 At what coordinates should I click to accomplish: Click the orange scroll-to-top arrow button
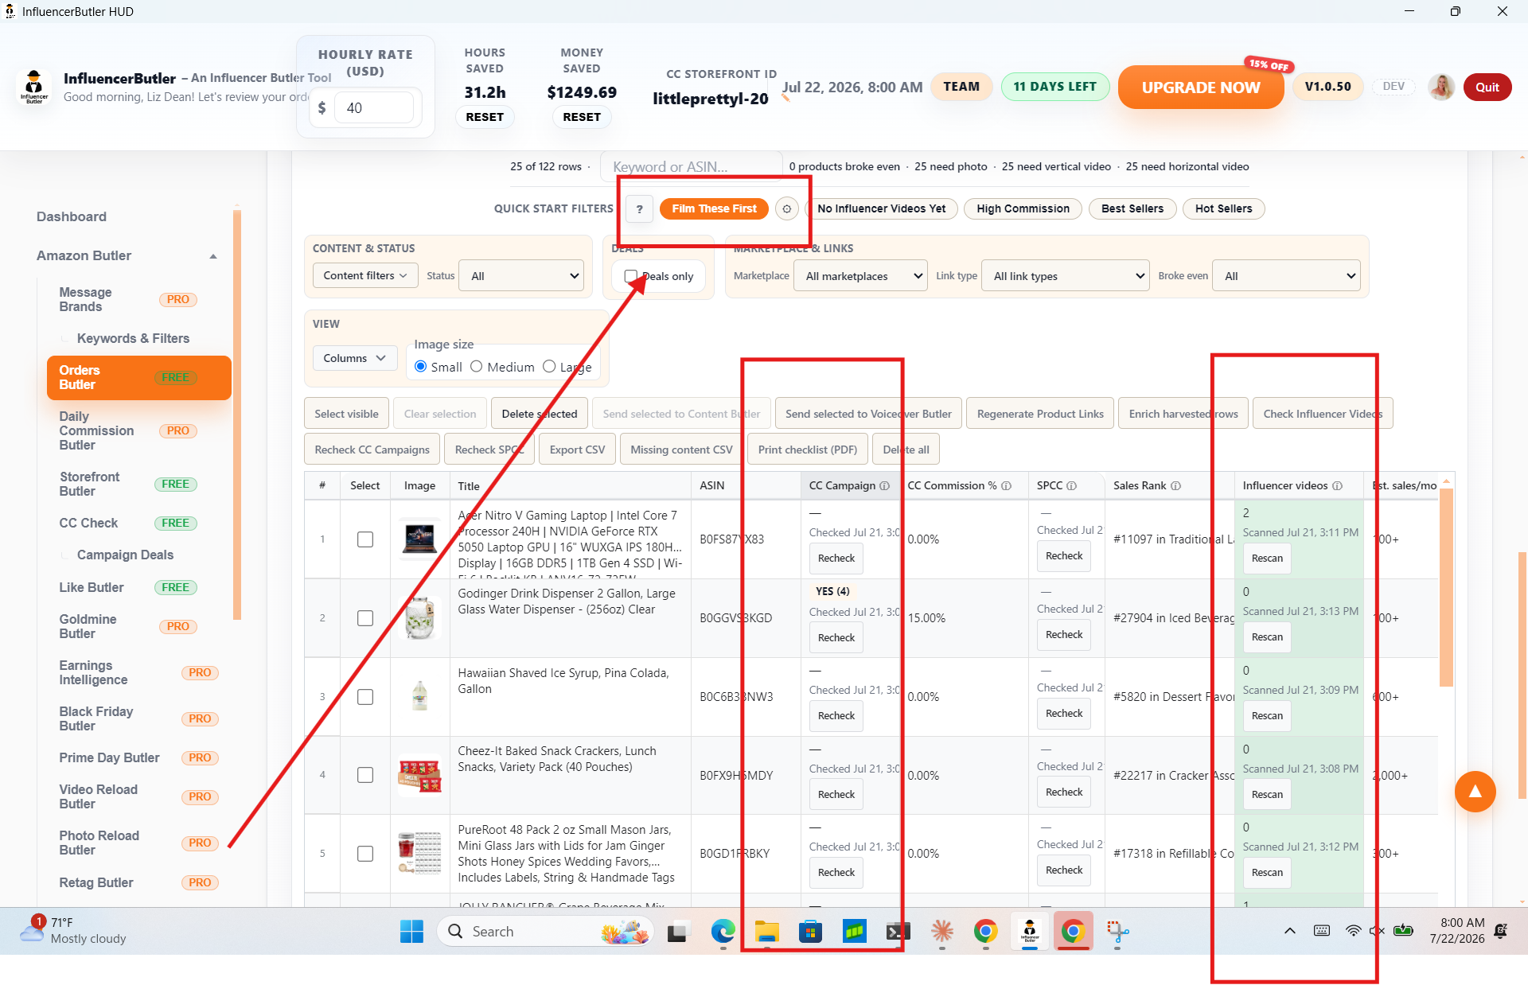(x=1475, y=791)
